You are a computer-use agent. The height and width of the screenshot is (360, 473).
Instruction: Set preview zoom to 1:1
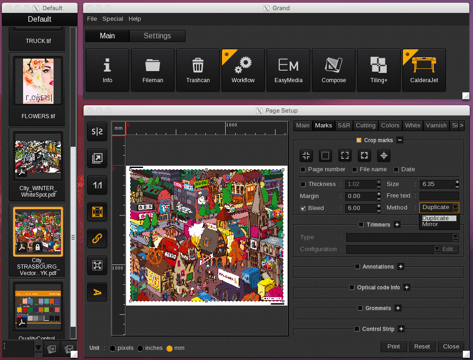[x=97, y=185]
